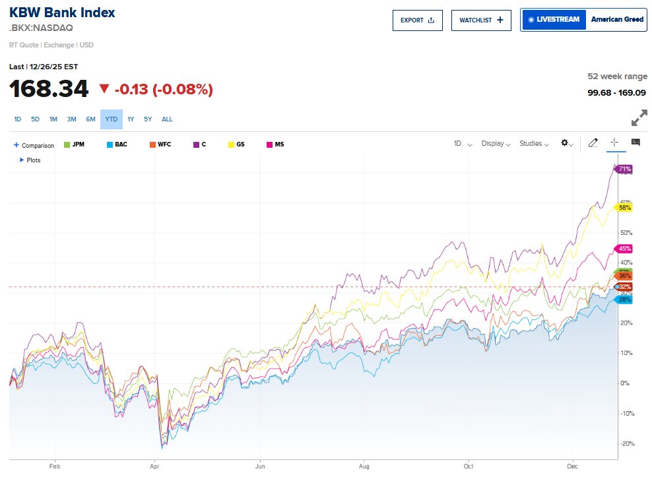Watch the American Greed livestream
652x481 pixels.
pyautogui.click(x=616, y=20)
